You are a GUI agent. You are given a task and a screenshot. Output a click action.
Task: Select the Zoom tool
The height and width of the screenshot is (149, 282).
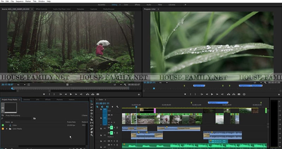tap(92, 135)
